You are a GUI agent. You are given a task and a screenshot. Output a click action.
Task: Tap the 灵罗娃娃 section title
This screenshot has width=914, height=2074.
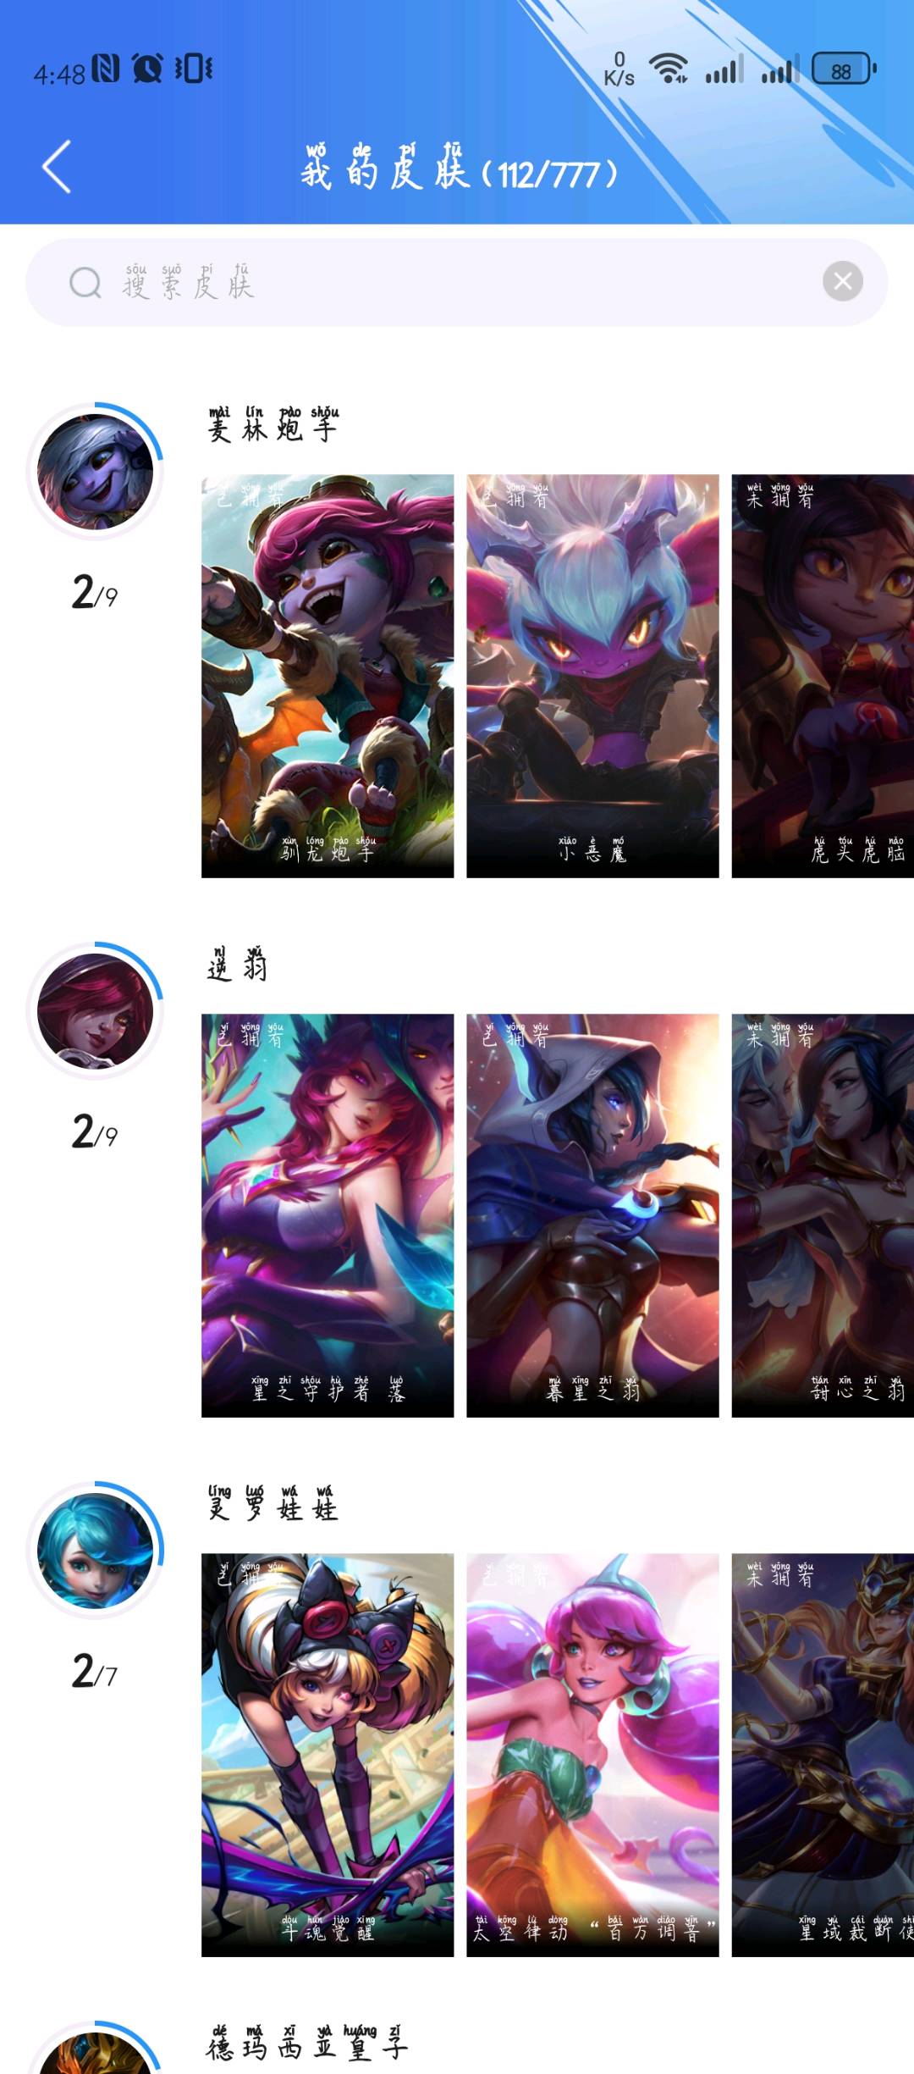point(273,1503)
